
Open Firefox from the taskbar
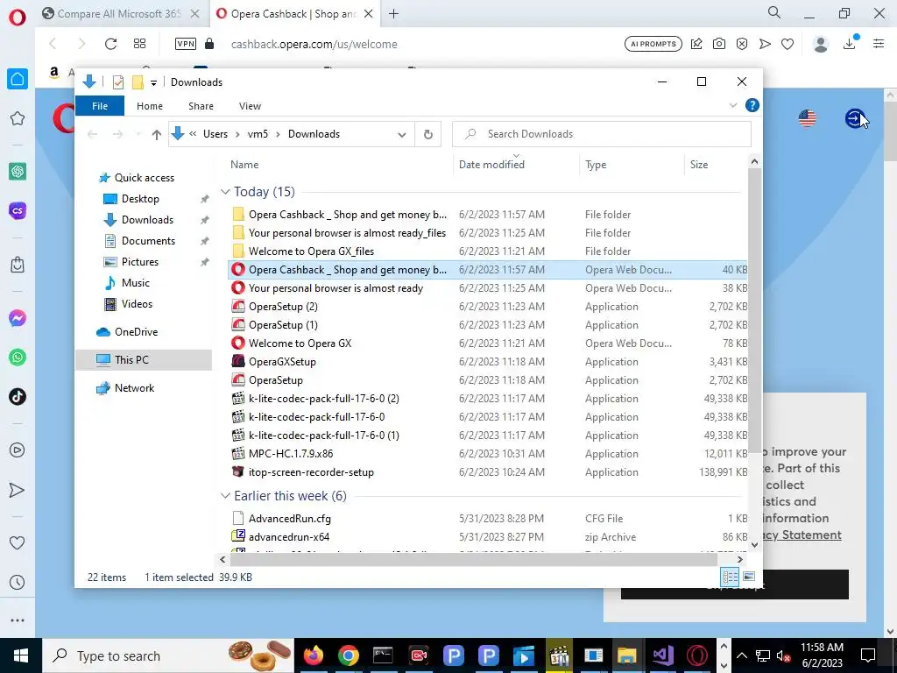pos(314,655)
